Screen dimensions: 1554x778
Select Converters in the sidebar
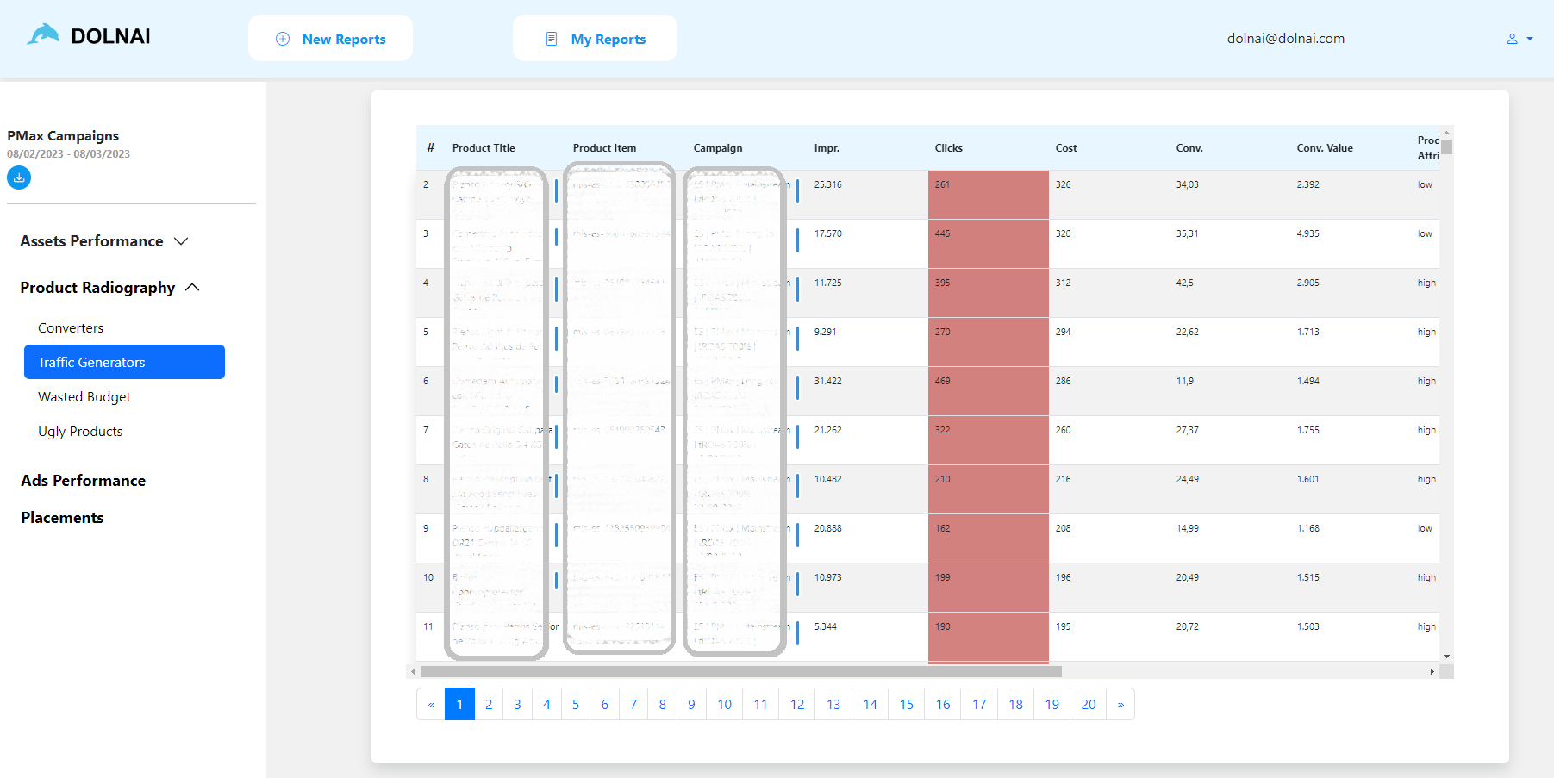click(71, 327)
